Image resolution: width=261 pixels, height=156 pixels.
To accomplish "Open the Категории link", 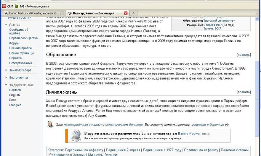I will 55,150.
